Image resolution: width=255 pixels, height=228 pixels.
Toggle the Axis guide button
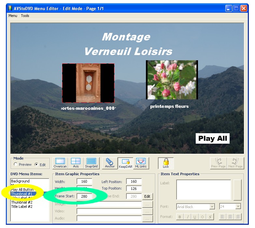point(76,163)
